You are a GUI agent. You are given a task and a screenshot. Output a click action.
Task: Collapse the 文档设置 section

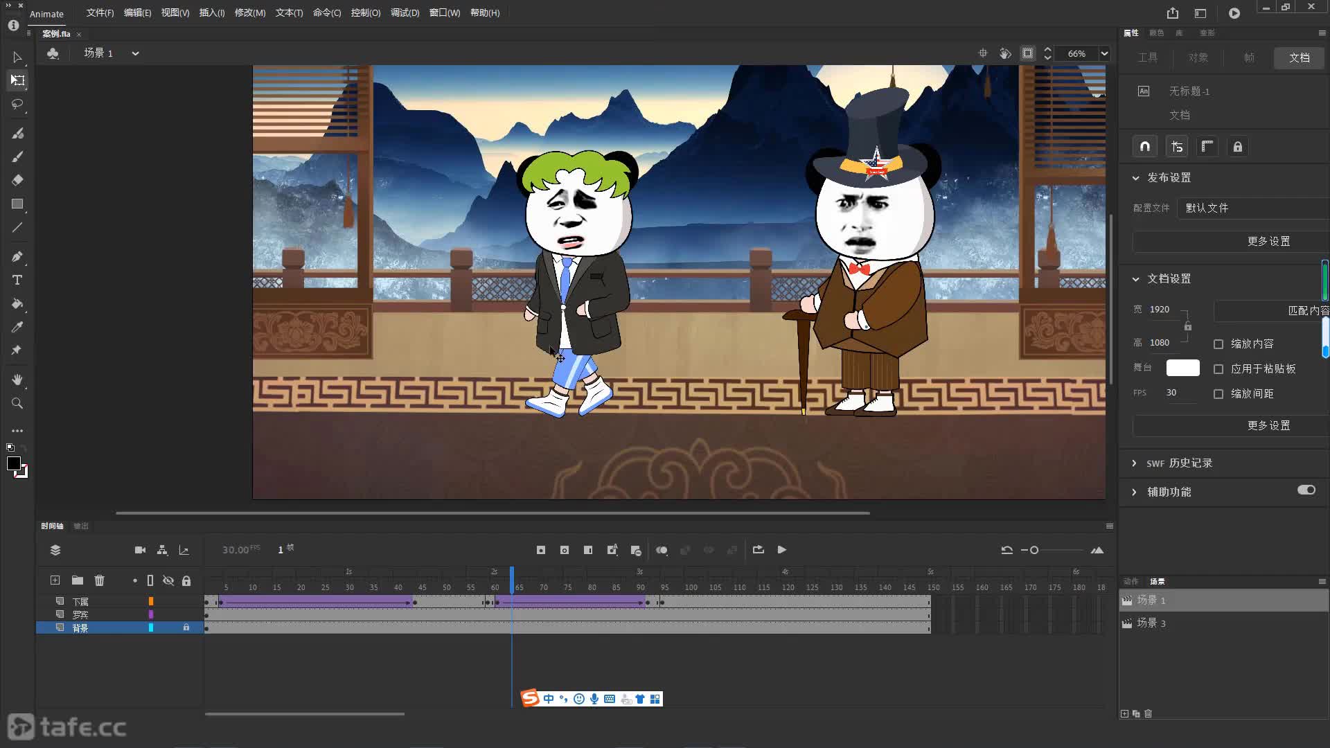(1136, 279)
